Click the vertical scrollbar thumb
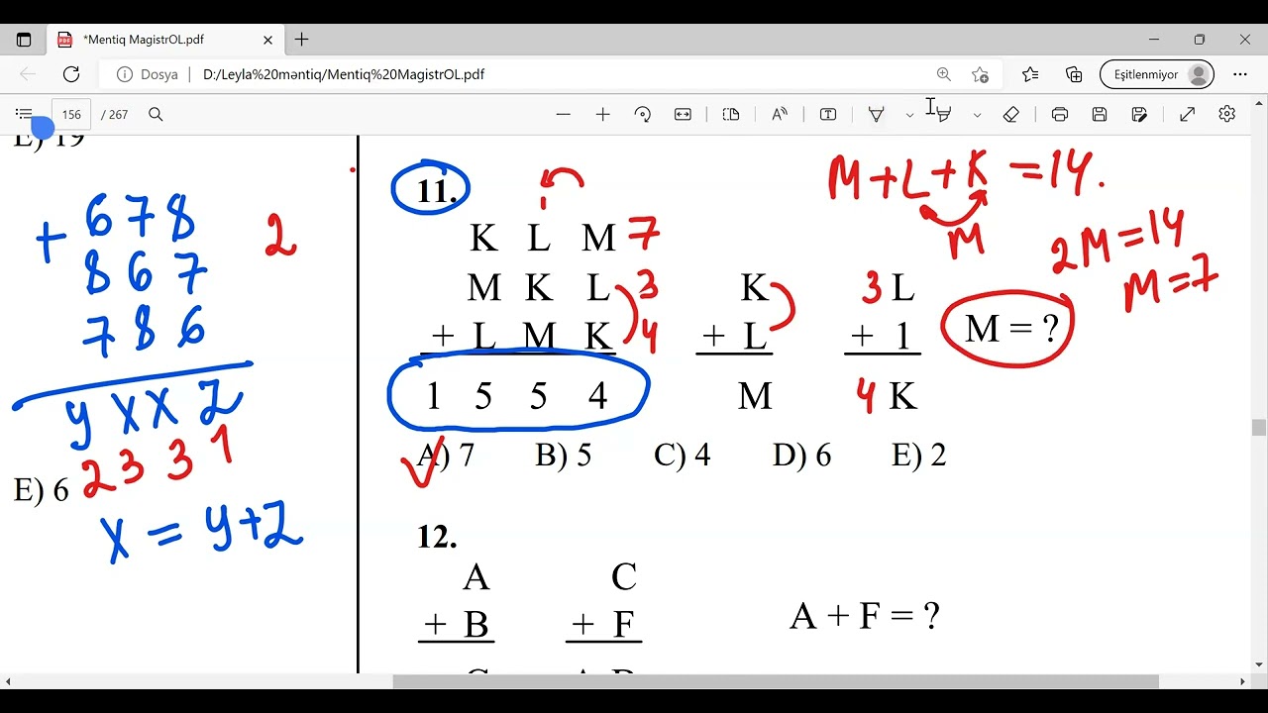The image size is (1268, 713). 1259,428
